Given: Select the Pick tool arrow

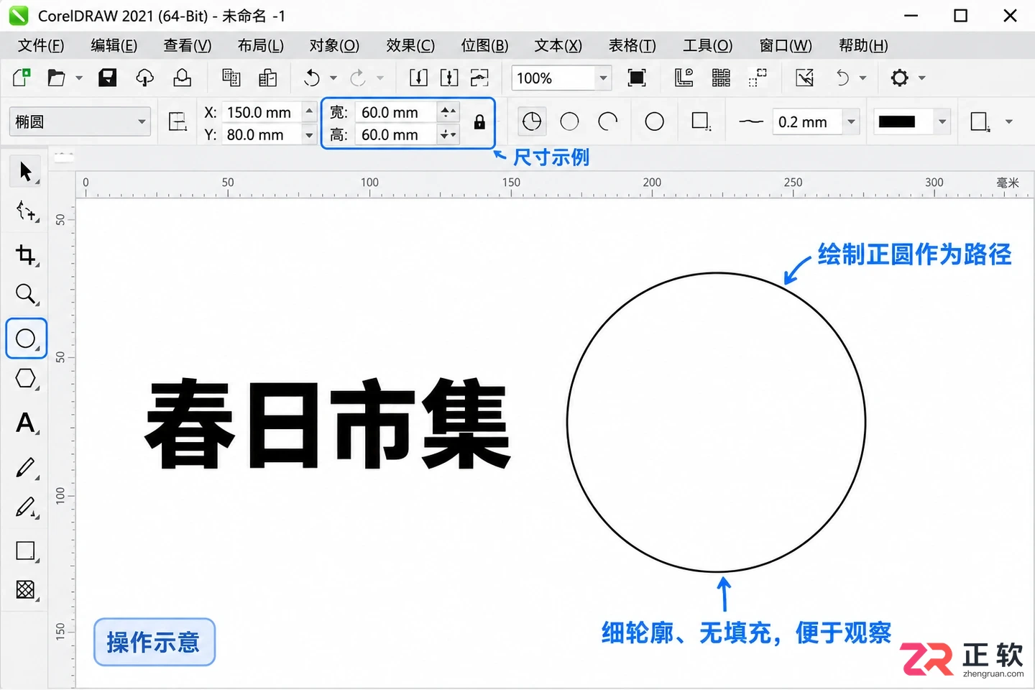Looking at the screenshot, I should pyautogui.click(x=26, y=172).
